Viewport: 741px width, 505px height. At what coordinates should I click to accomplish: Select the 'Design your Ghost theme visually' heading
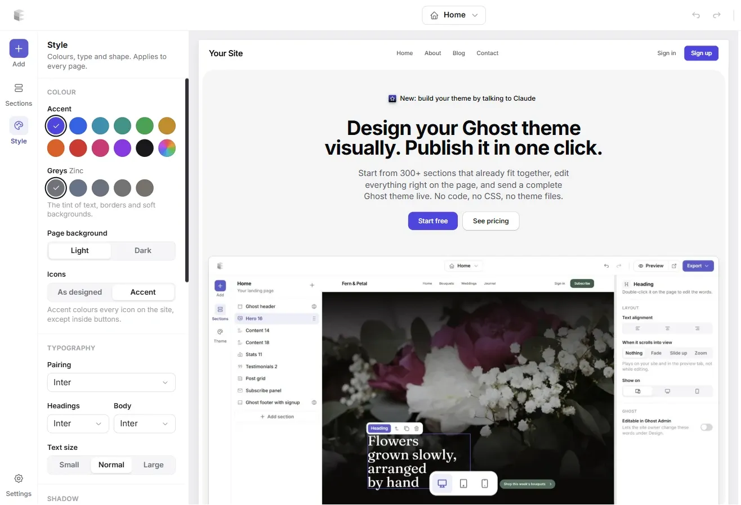(x=463, y=138)
